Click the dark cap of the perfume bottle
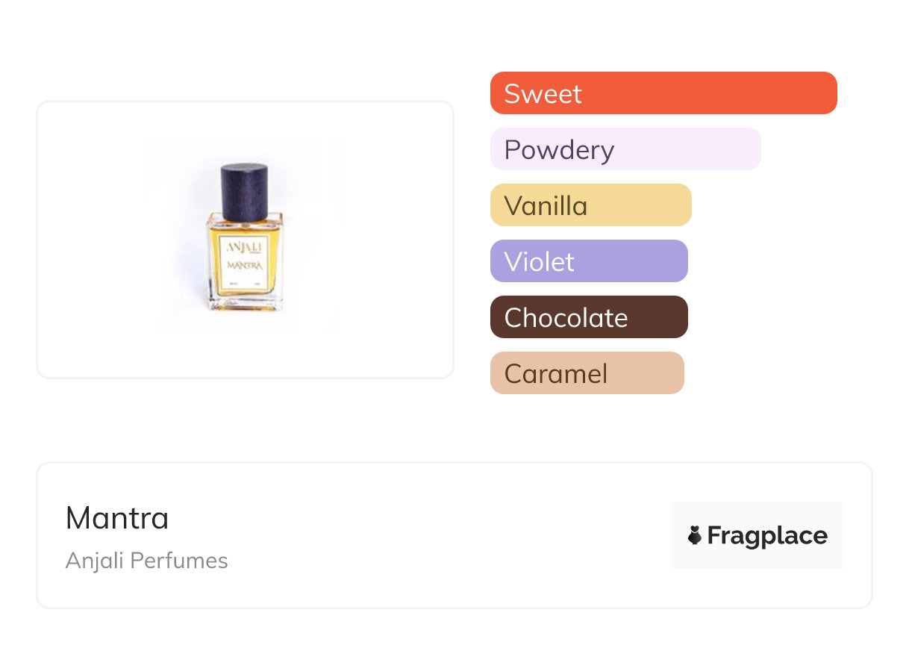 pyautogui.click(x=244, y=192)
